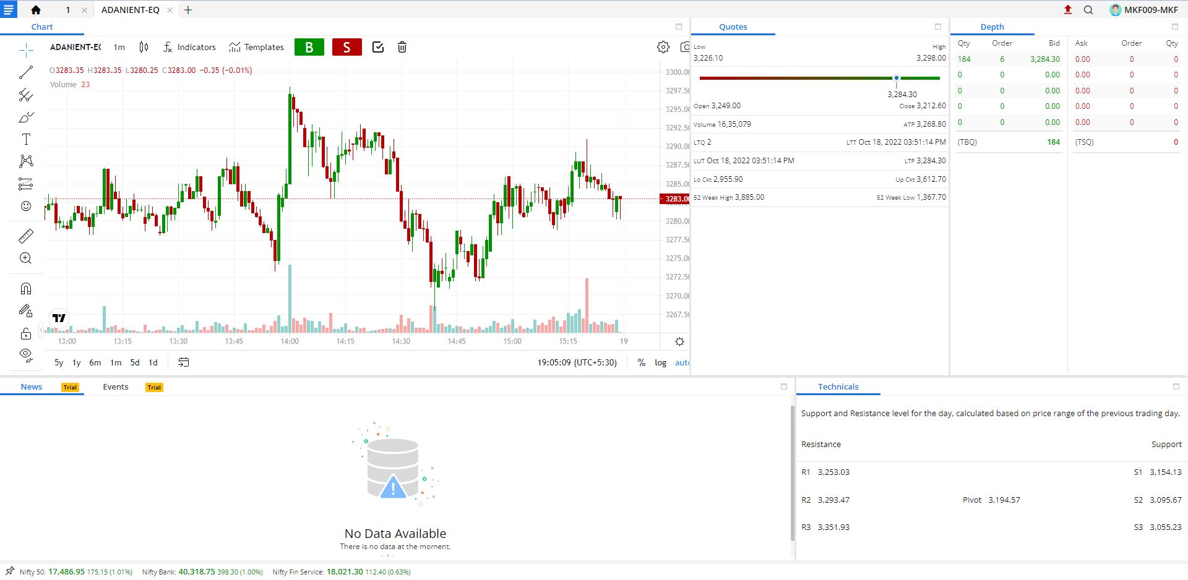Open the MKF009-MKF user profile menu
This screenshot has height=580, width=1188.
(x=1144, y=10)
